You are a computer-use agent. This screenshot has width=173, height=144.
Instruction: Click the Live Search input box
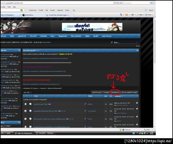(137, 3)
